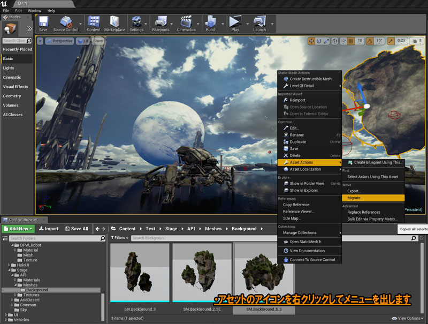Toggle surface snapping icon in viewport
428x324 pixels.
343,41
